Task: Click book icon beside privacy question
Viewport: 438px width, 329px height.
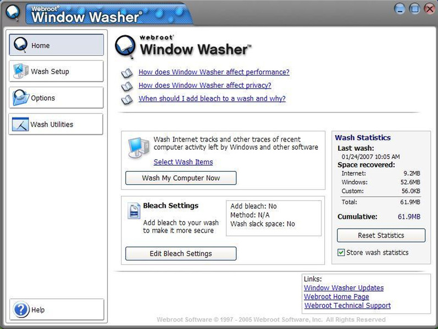Action: pos(127,87)
